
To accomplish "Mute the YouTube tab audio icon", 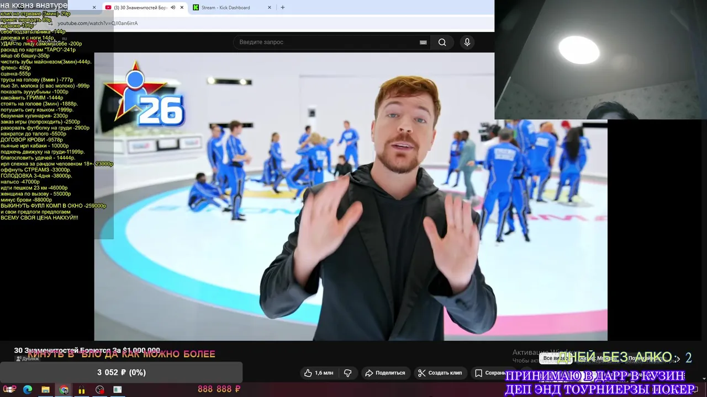I will coord(173,8).
